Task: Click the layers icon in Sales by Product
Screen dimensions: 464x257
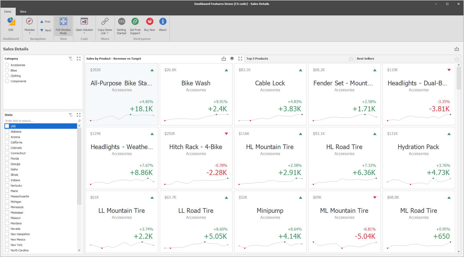Action: click(232, 59)
